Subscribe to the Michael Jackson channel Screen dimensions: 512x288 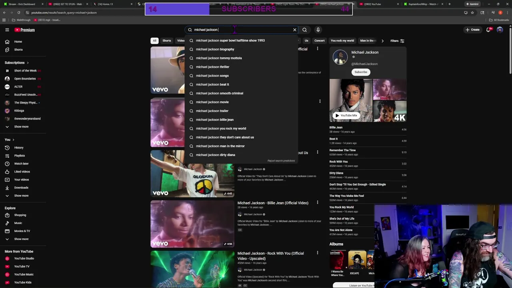coord(361,72)
